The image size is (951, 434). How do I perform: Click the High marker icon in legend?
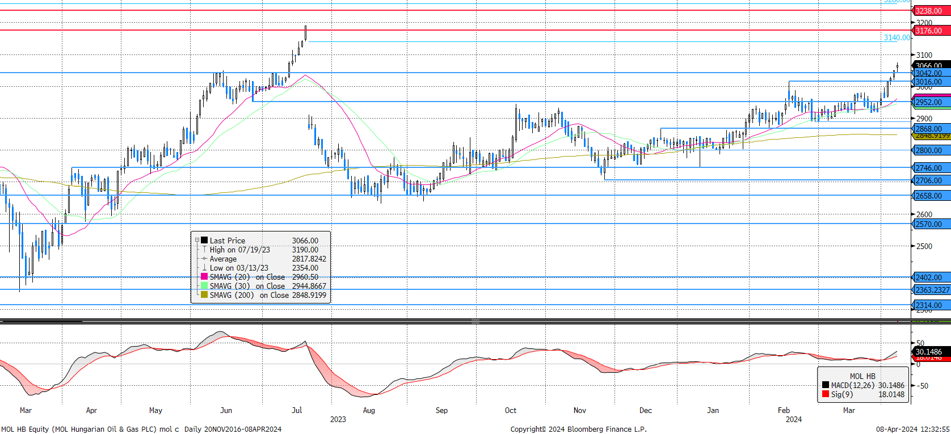point(204,250)
